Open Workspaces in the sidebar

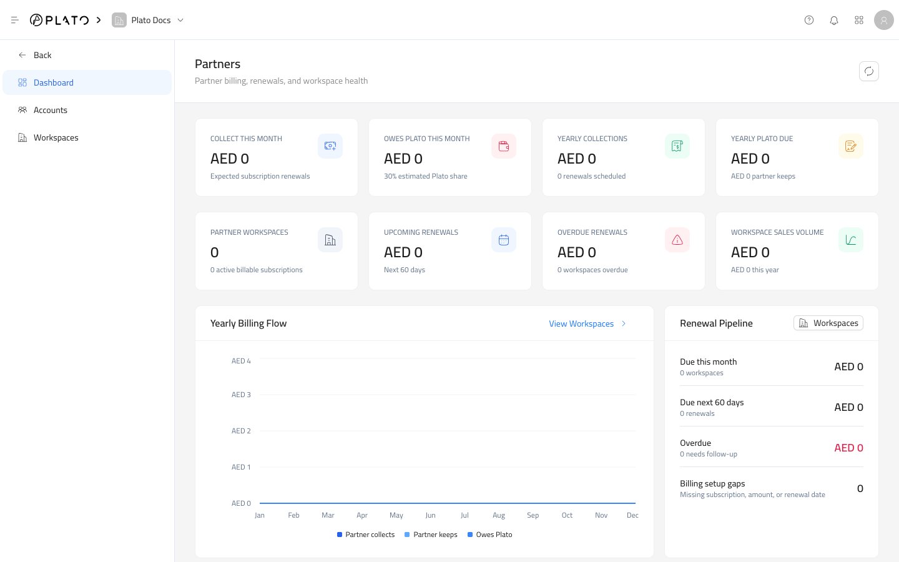tap(87, 137)
